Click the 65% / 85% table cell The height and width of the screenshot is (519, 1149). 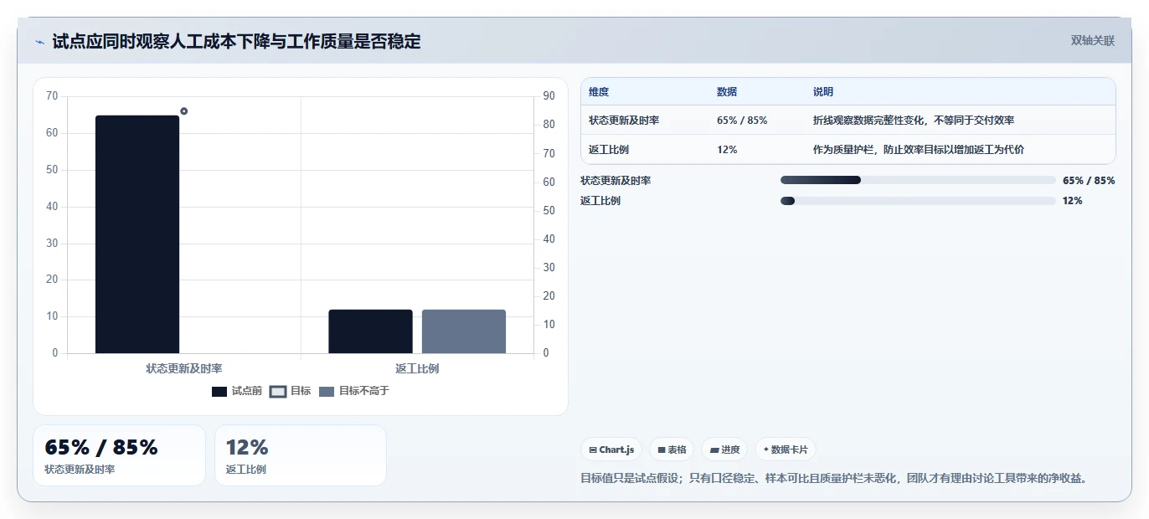coord(742,121)
